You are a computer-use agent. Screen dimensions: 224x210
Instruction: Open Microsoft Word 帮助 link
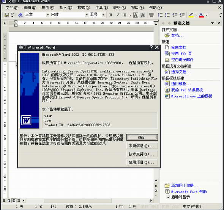tap(189, 191)
